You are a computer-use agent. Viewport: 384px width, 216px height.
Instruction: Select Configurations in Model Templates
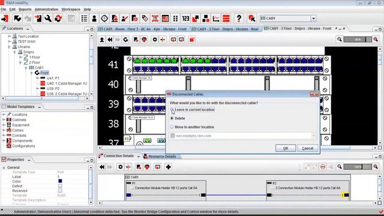pos(23,146)
